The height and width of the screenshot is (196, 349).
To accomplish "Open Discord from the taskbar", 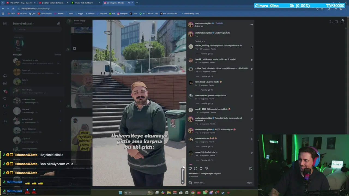I will [211, 193].
